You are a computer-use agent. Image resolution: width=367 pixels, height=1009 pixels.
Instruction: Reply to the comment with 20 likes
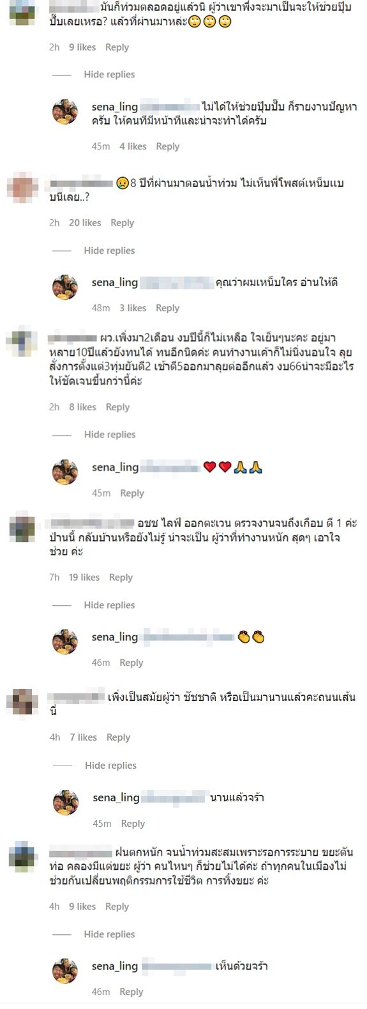coord(122,223)
